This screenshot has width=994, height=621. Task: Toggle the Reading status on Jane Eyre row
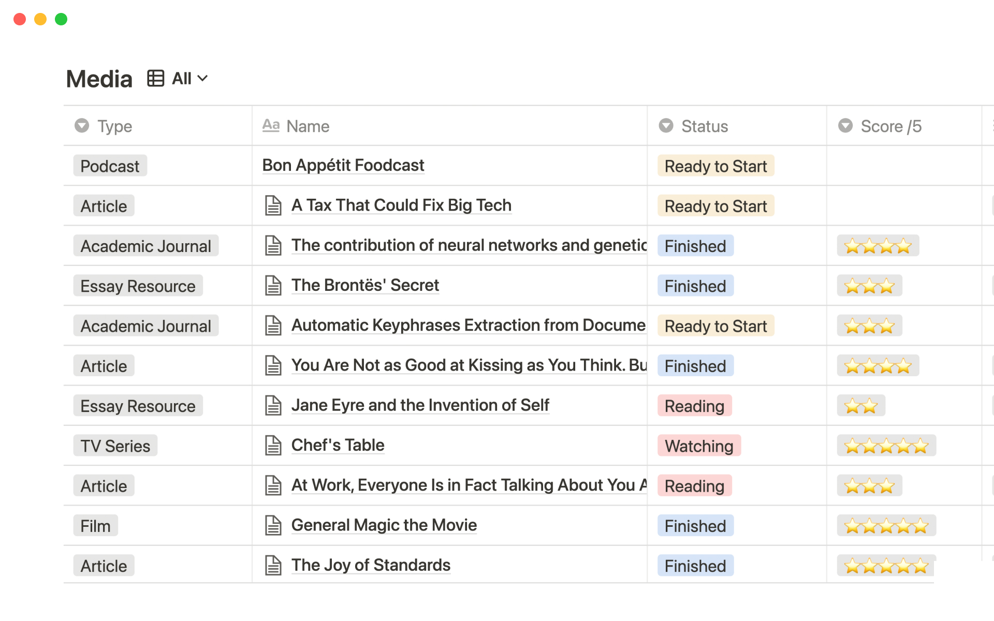click(694, 406)
